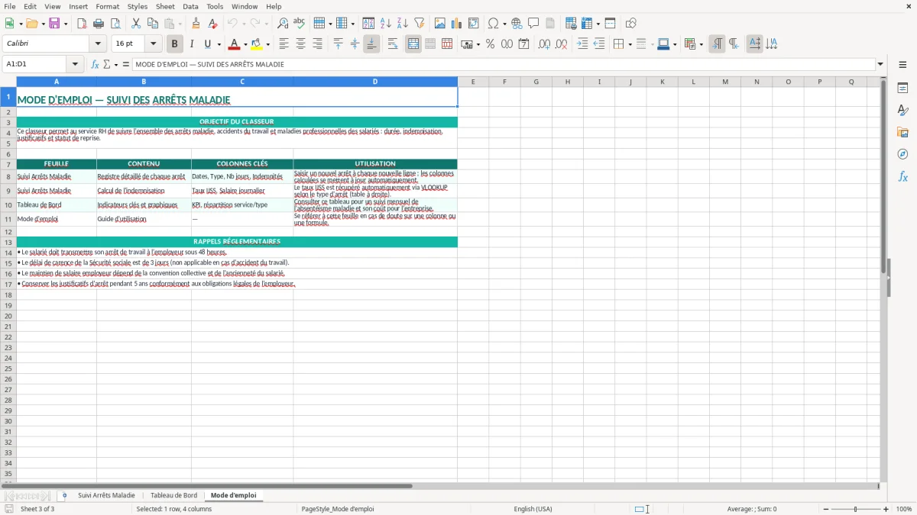Copy the selection icon
This screenshot has width=917, height=515.
point(152,24)
